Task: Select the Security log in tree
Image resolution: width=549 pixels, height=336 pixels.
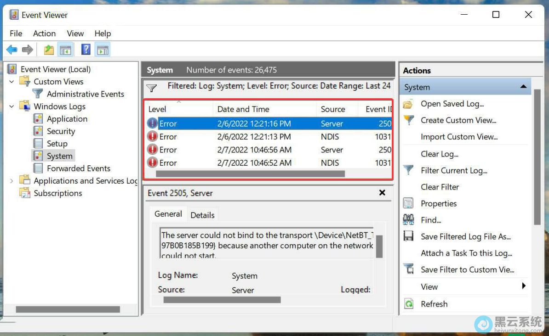Action: coord(61,131)
